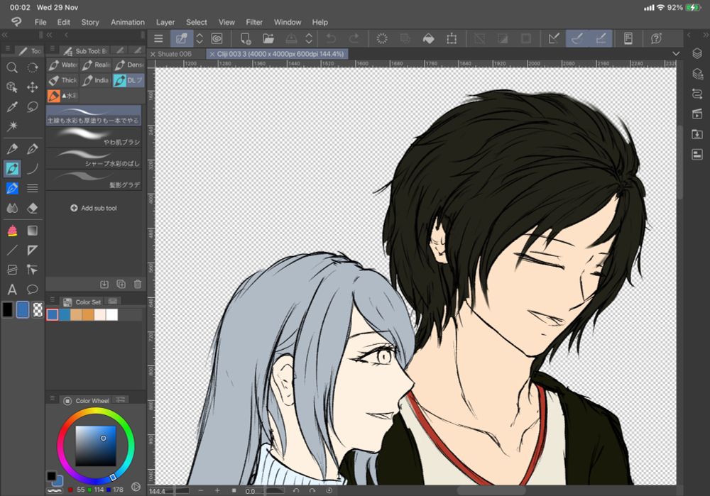Select the transparent color checkered swatch
The height and width of the screenshot is (496, 710).
click(x=38, y=309)
